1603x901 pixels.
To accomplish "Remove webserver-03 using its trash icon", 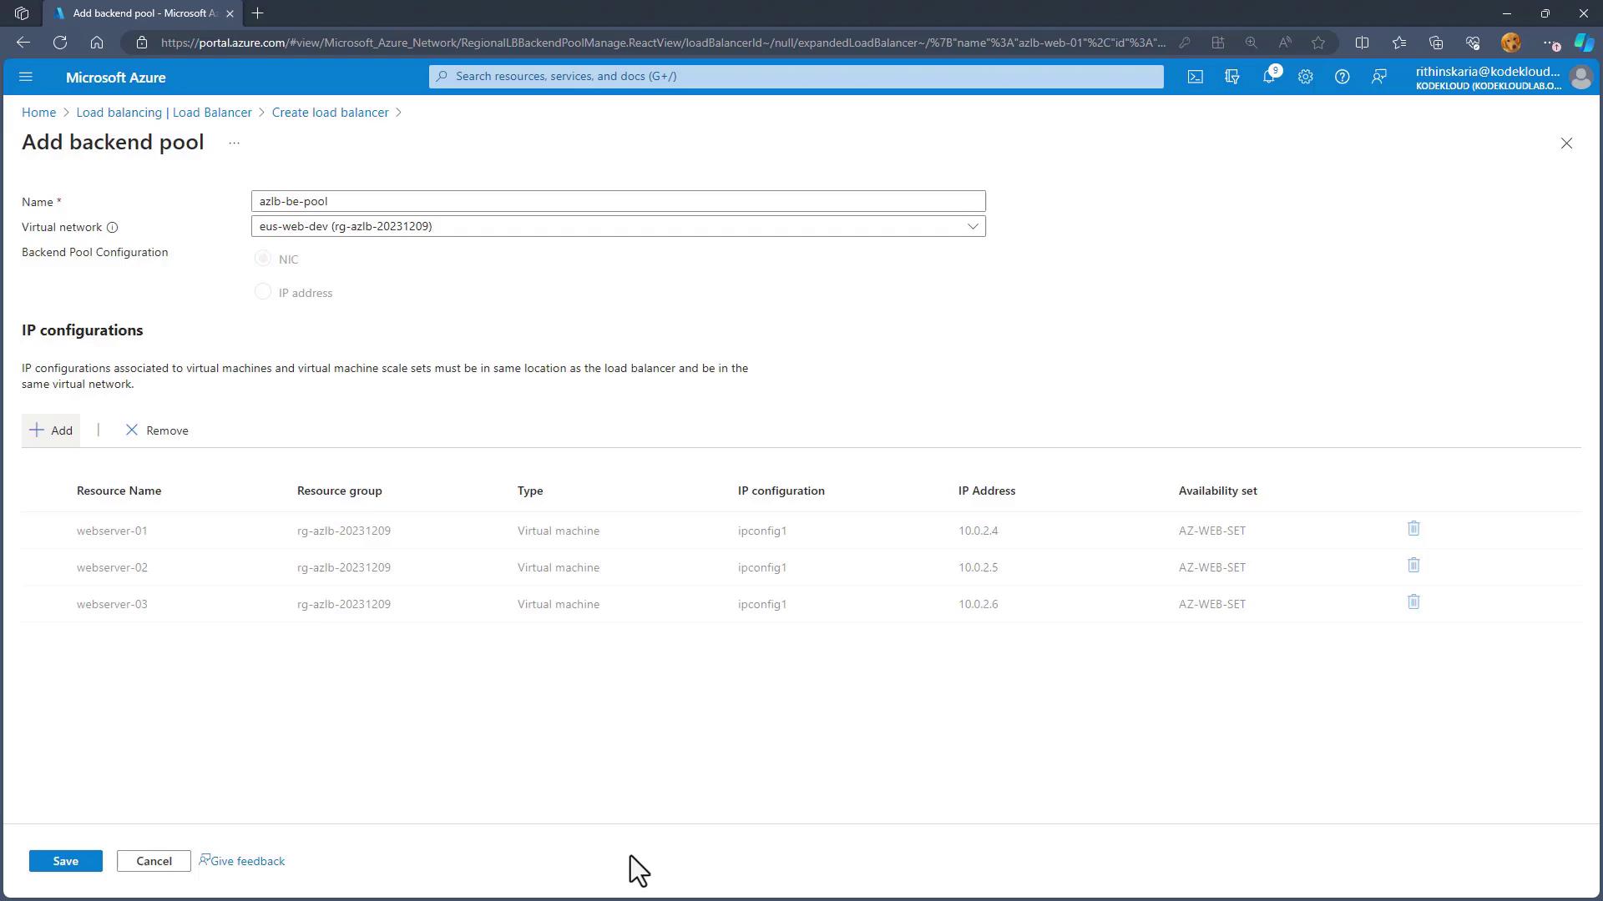I will pyautogui.click(x=1413, y=602).
